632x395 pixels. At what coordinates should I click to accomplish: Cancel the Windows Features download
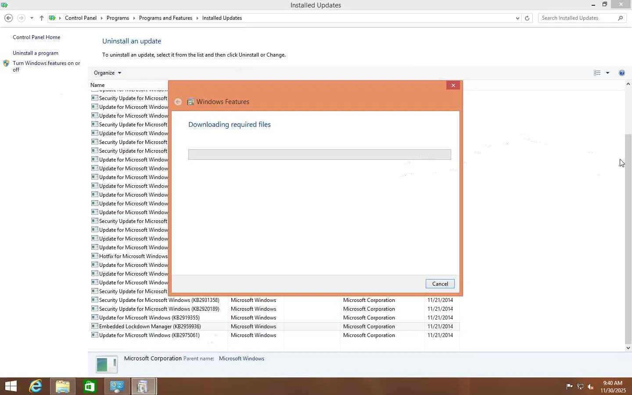tap(440, 284)
